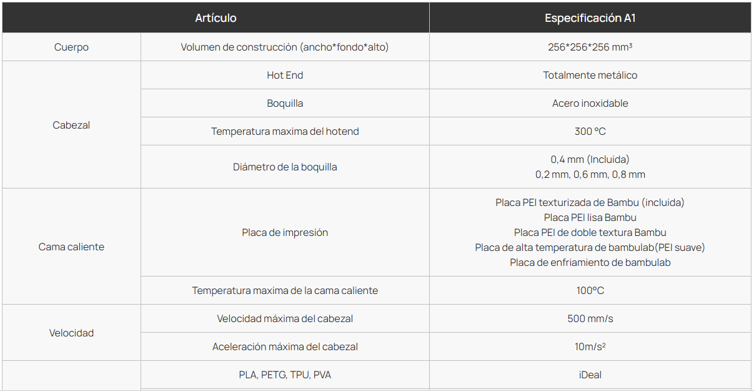This screenshot has height=392, width=754.
Task: Select the 300 °C value
Action: (590, 132)
